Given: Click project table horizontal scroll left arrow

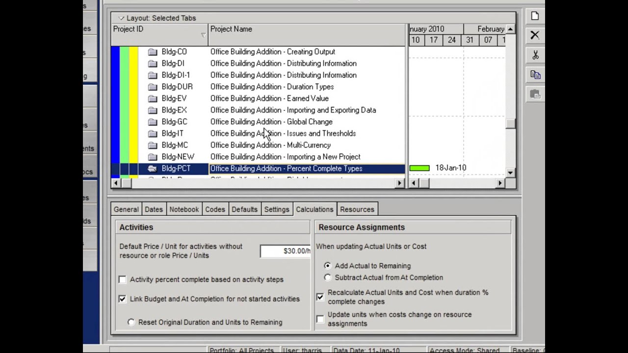Looking at the screenshot, I should click(116, 183).
